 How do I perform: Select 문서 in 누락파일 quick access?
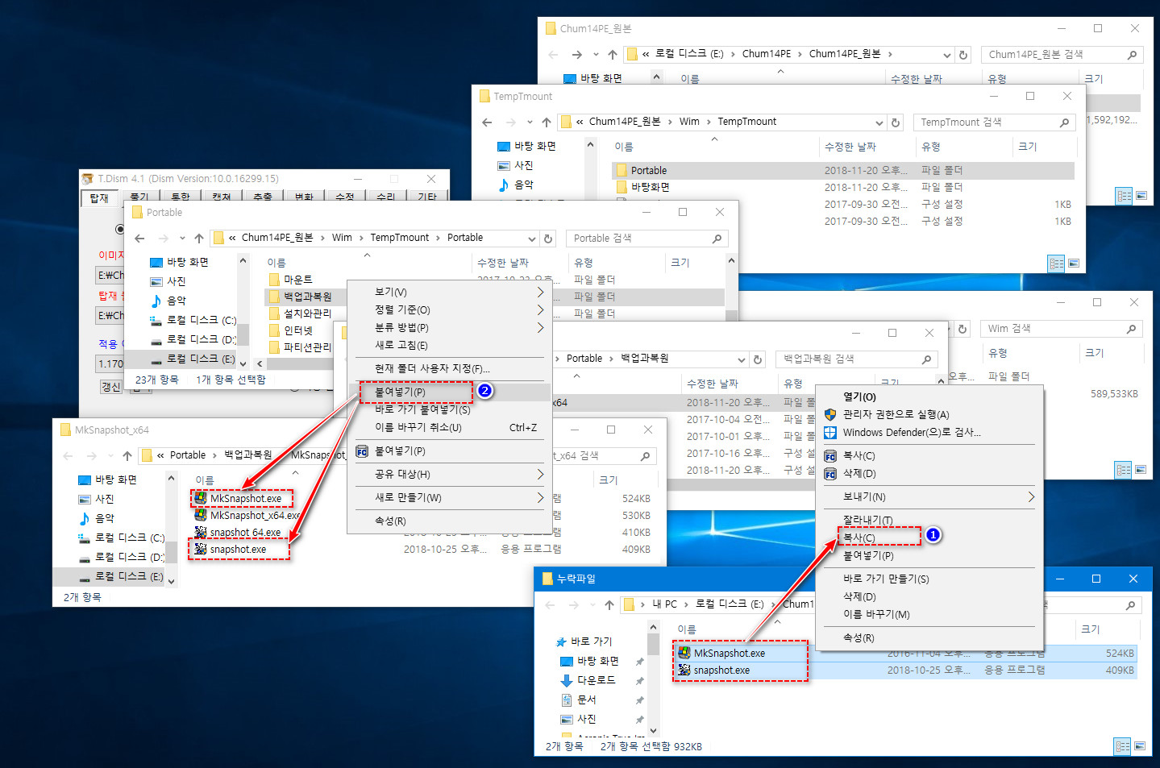586,700
